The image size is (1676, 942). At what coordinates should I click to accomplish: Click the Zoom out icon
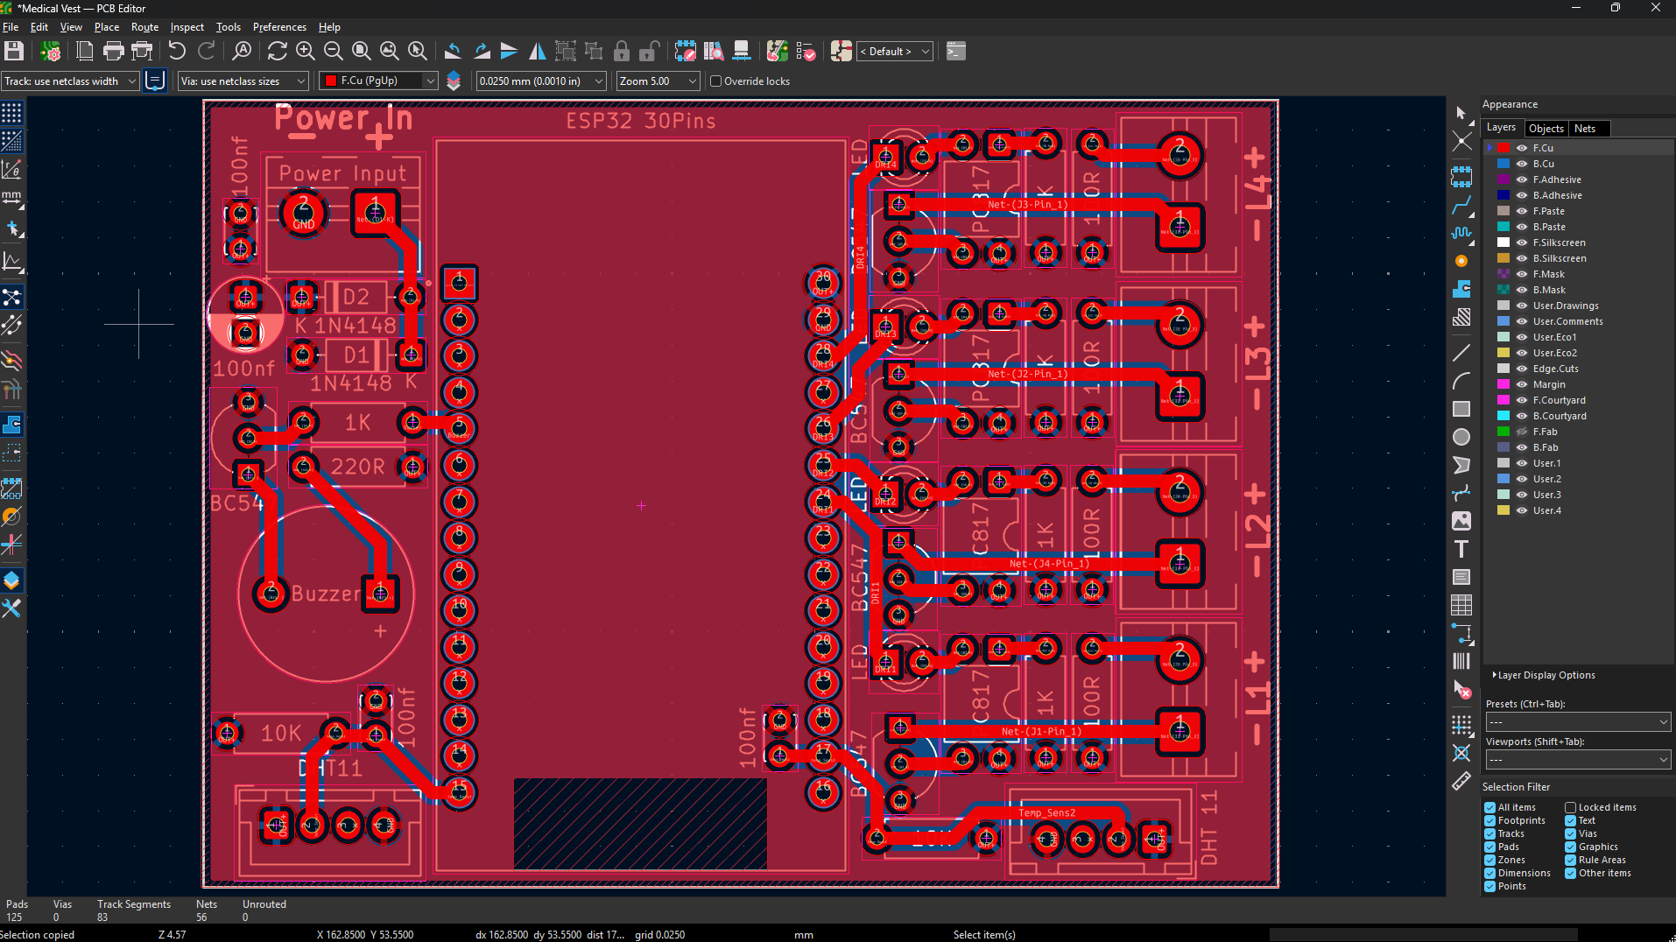click(x=333, y=52)
